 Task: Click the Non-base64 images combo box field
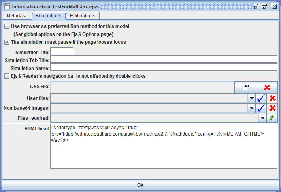(149, 108)
